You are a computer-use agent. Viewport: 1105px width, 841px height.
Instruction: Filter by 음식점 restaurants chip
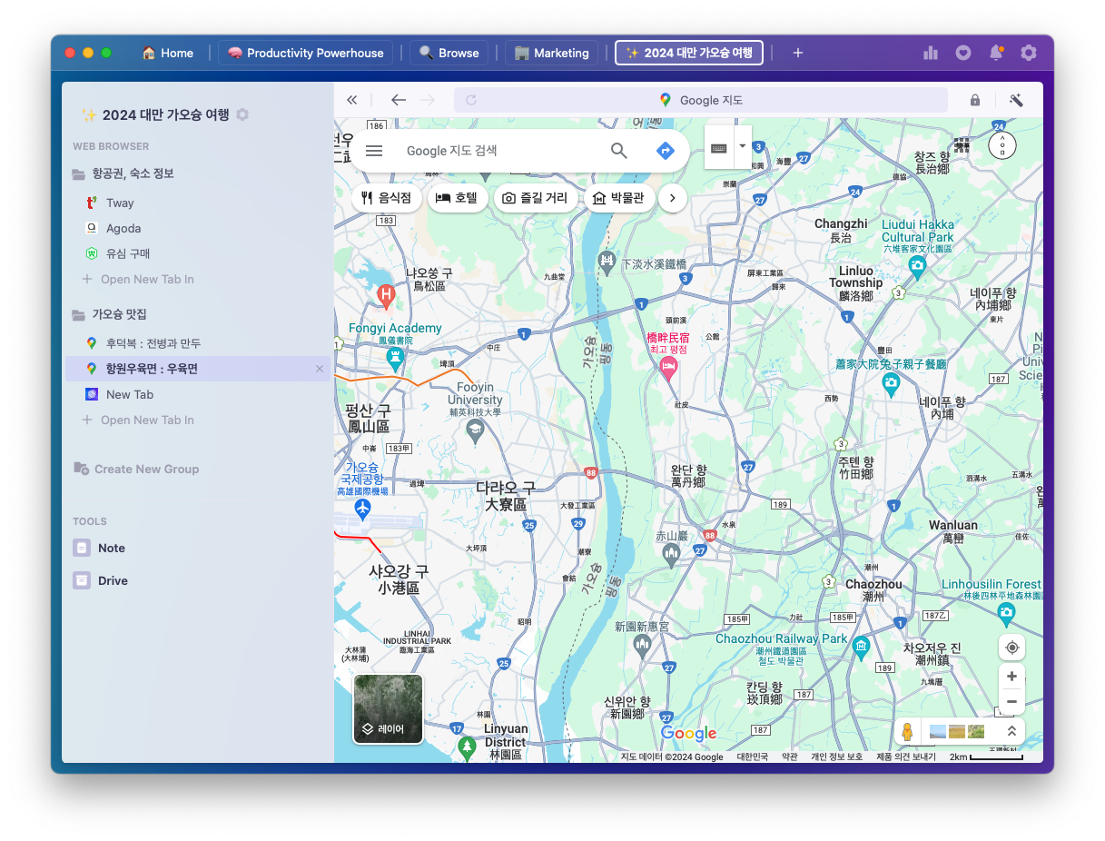tap(387, 197)
